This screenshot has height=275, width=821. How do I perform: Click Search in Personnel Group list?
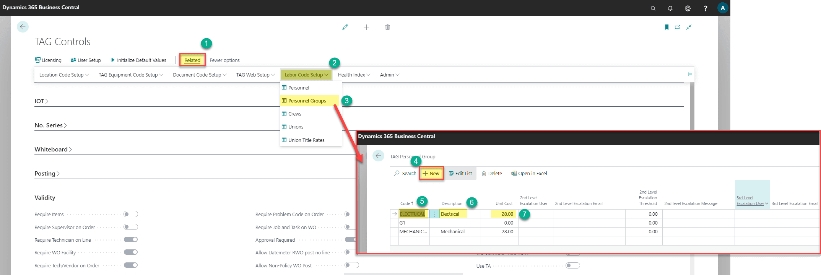click(405, 173)
